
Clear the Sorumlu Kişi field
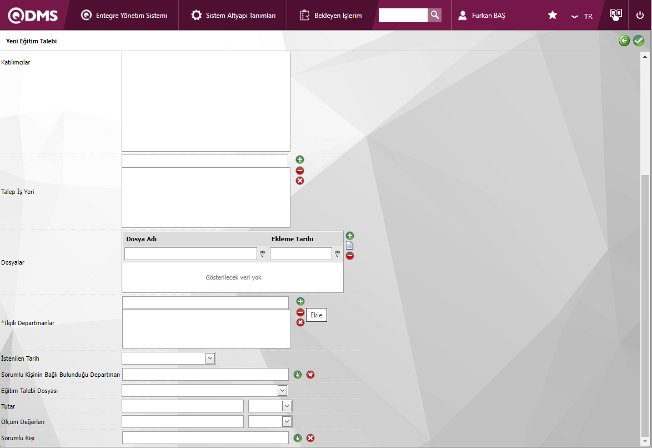point(310,438)
